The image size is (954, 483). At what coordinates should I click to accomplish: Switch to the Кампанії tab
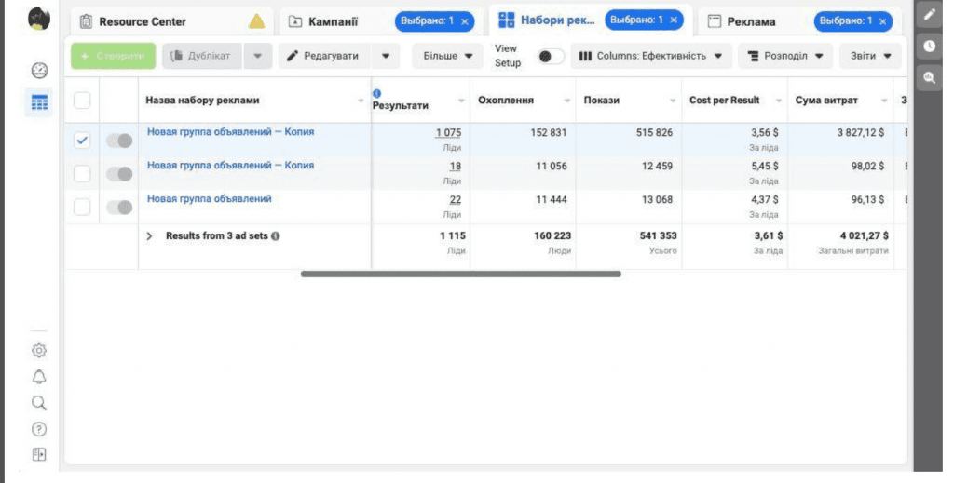(333, 22)
